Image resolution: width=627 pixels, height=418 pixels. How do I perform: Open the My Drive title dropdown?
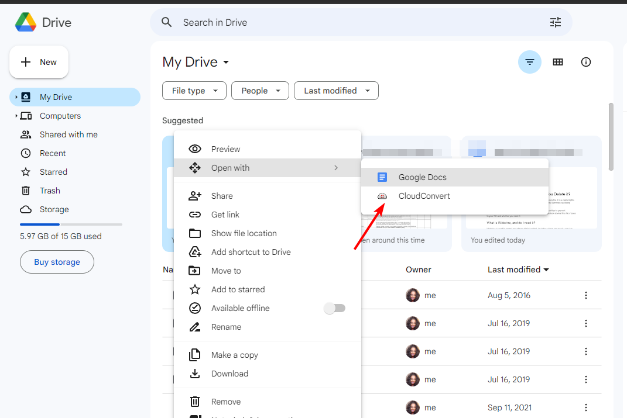[196, 62]
